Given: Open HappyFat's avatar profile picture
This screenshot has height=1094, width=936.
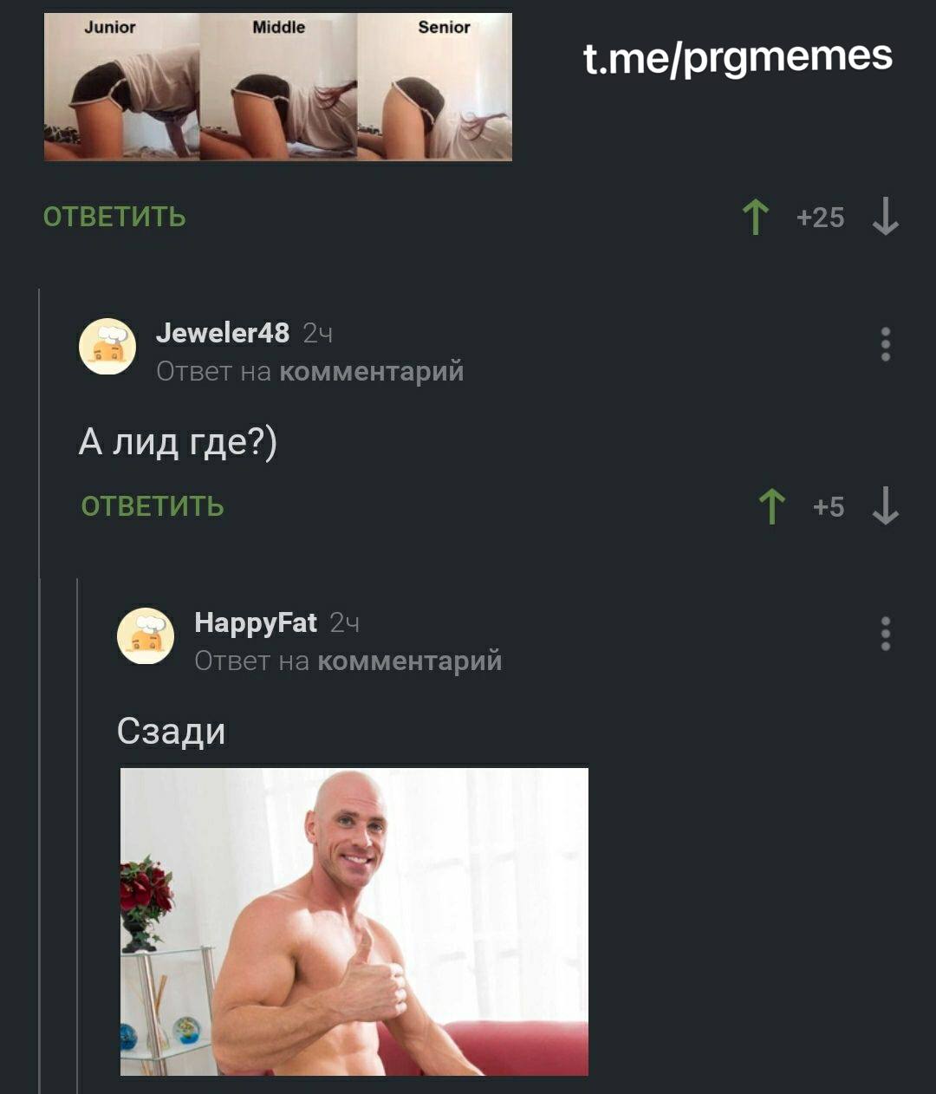Looking at the screenshot, I should (x=146, y=636).
